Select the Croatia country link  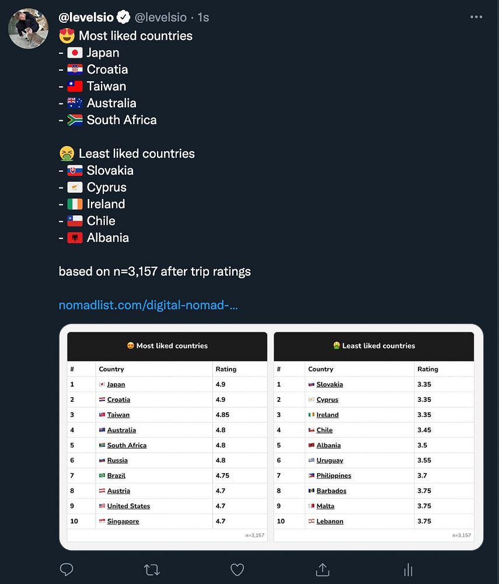pos(118,399)
